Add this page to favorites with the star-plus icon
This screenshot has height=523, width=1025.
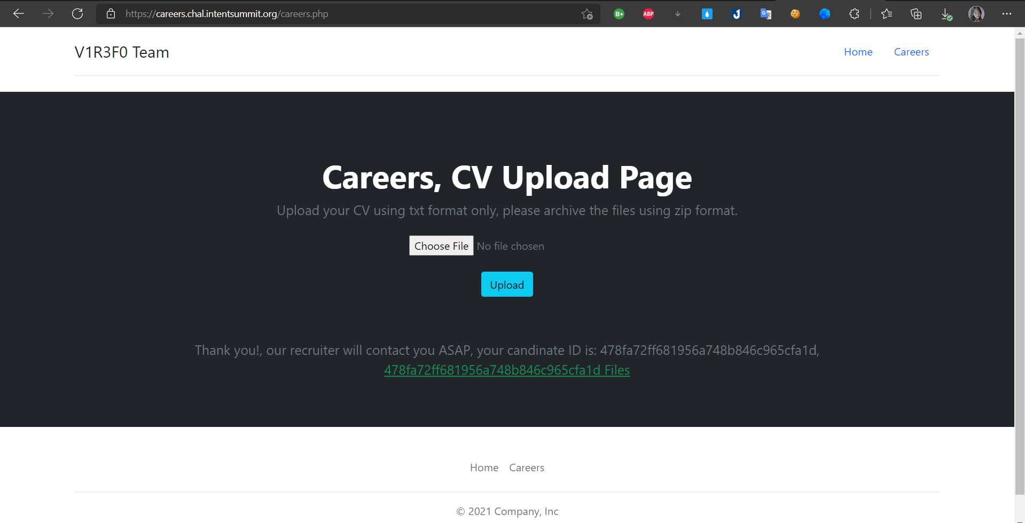[587, 14]
